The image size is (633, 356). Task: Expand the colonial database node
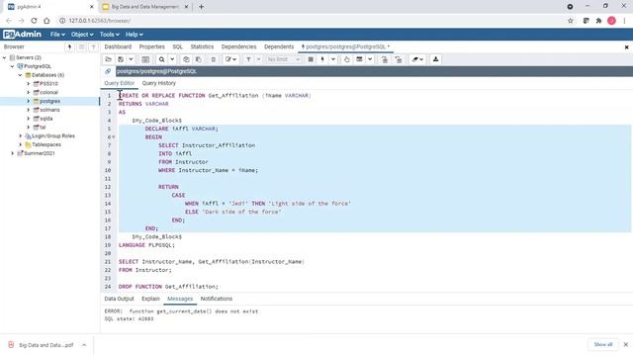(x=29, y=92)
